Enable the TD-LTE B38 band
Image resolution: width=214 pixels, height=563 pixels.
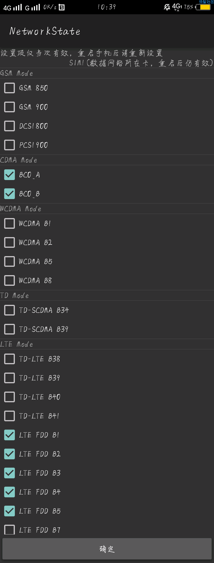point(10,359)
